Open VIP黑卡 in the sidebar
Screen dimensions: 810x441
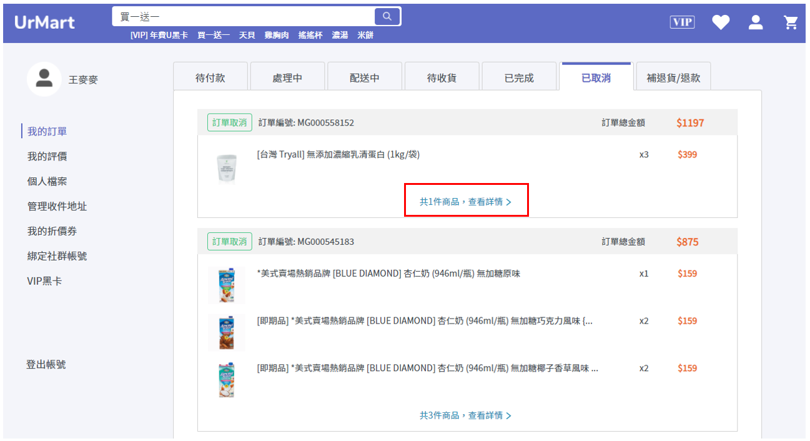coord(44,281)
